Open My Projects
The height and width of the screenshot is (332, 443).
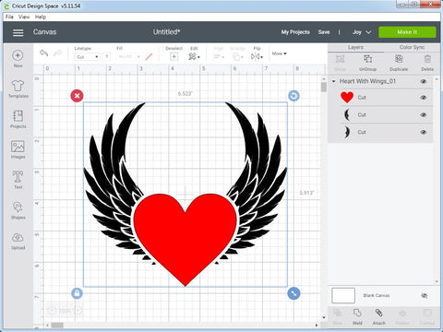[x=295, y=32]
